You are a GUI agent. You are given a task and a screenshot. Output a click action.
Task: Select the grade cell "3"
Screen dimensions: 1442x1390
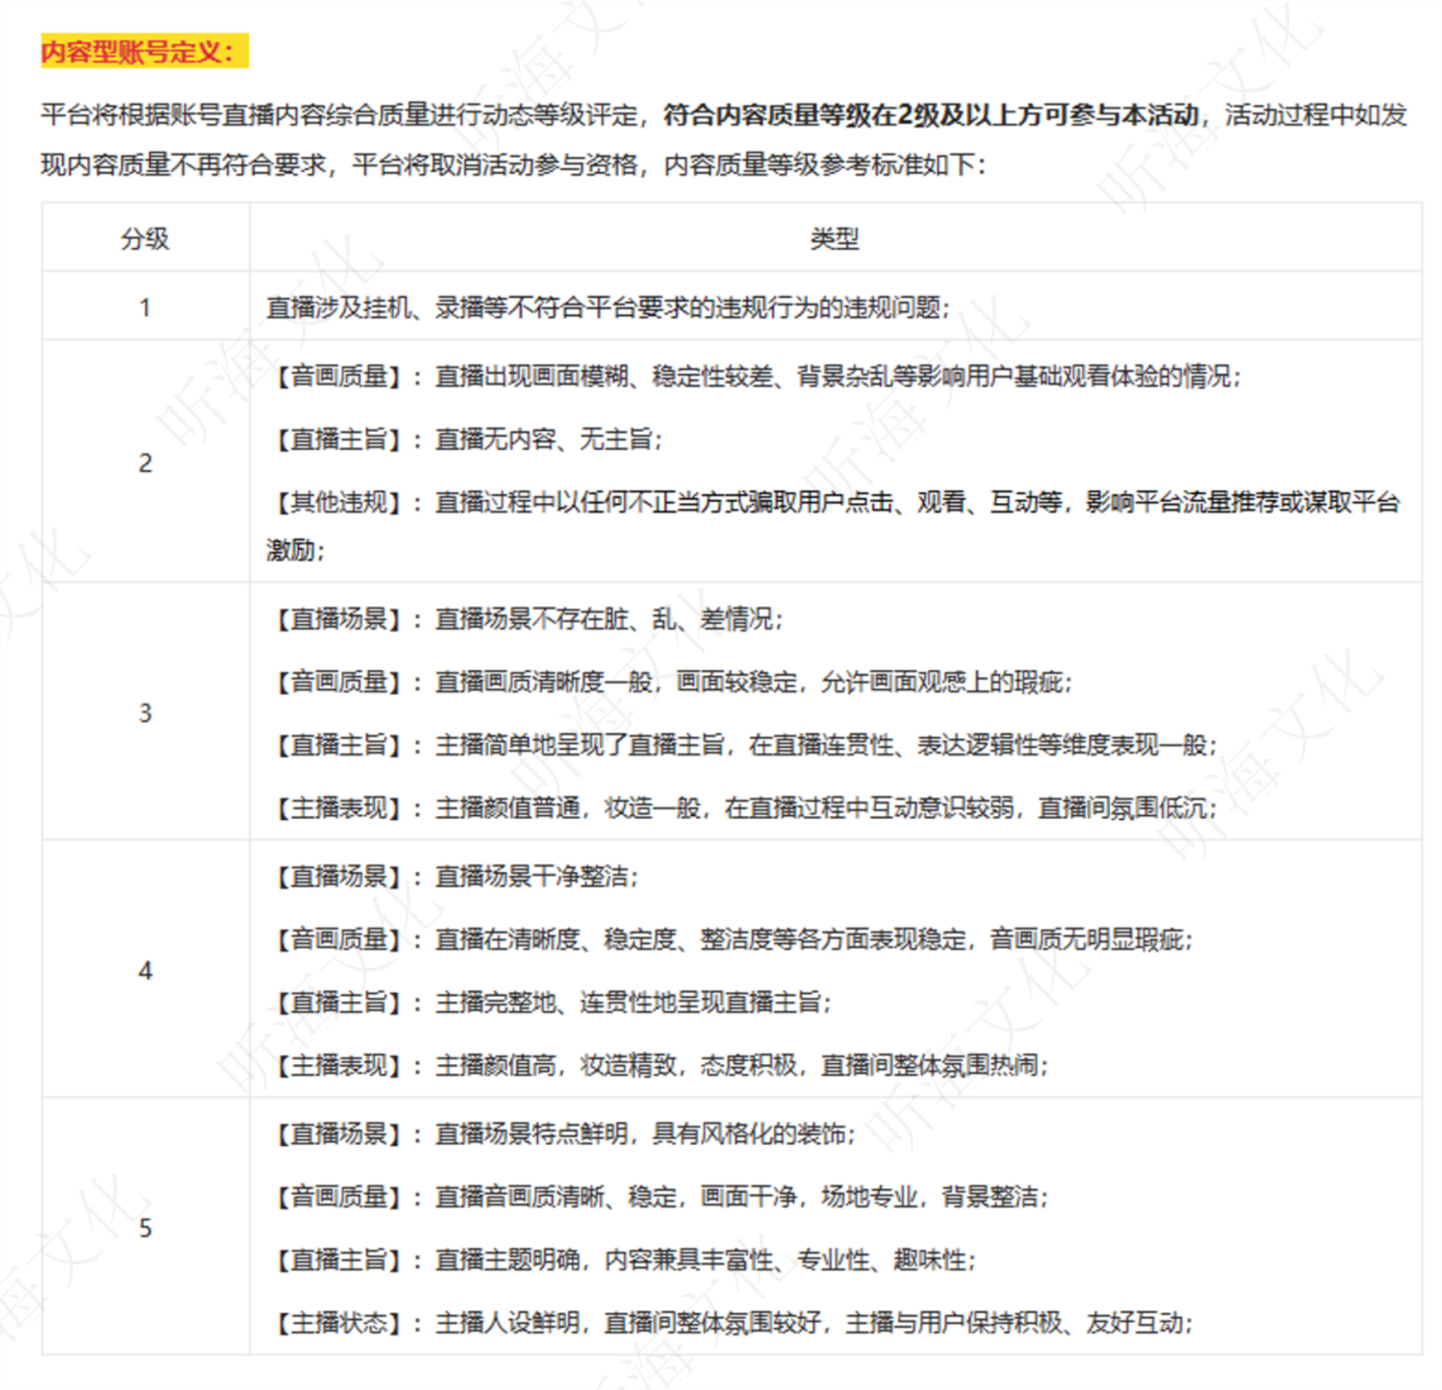pos(145,712)
